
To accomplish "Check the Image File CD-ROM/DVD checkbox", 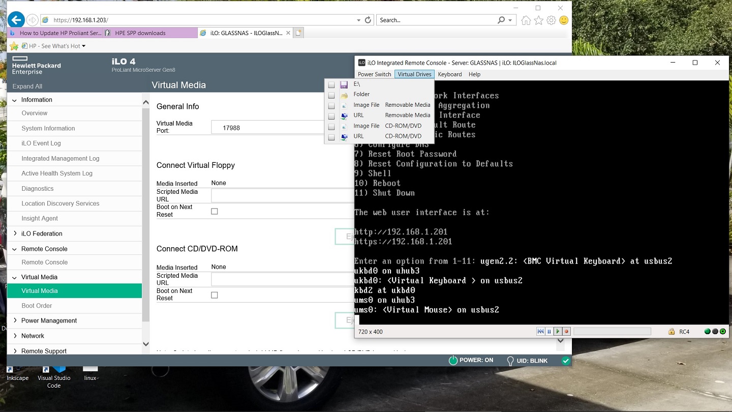I will pyautogui.click(x=331, y=127).
